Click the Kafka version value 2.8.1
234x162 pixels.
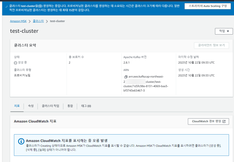tap(126, 63)
